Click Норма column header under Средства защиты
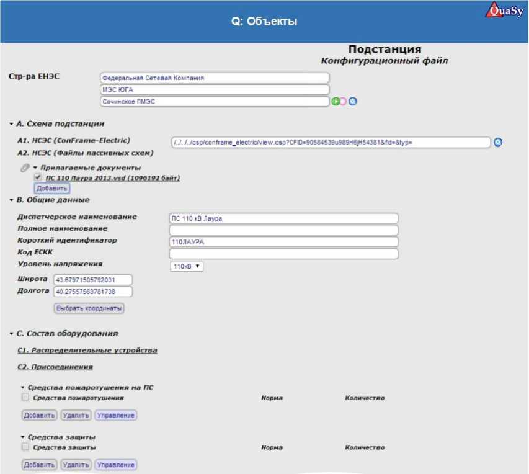 pyautogui.click(x=272, y=448)
